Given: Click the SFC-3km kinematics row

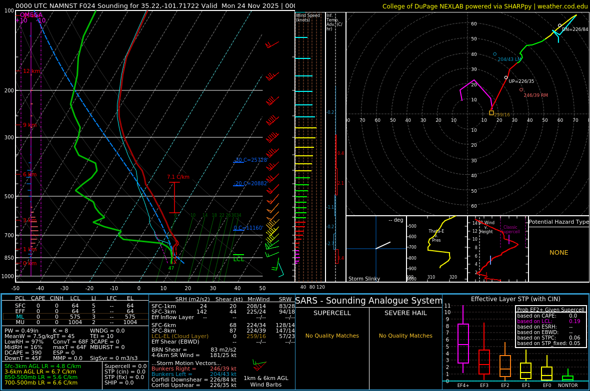Looking at the screenshot, I should click(x=223, y=312).
